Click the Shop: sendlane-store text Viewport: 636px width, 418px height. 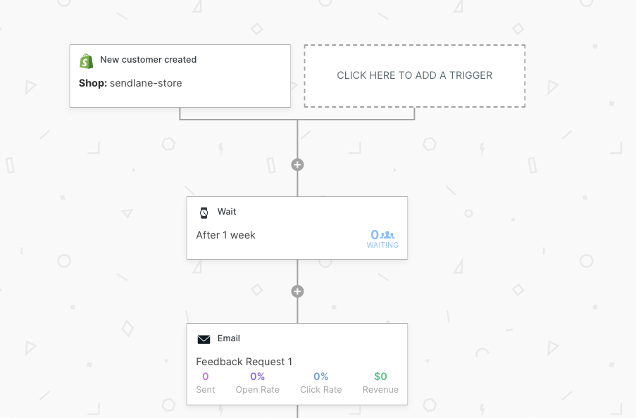click(x=130, y=83)
